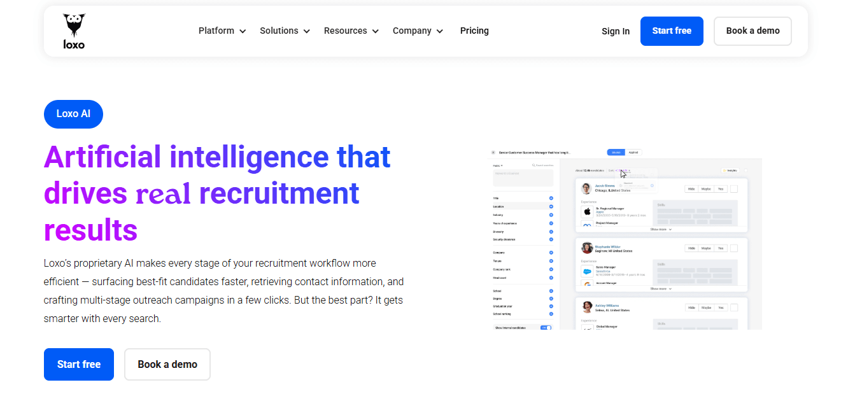Add a Years of experience filter

pos(551,223)
